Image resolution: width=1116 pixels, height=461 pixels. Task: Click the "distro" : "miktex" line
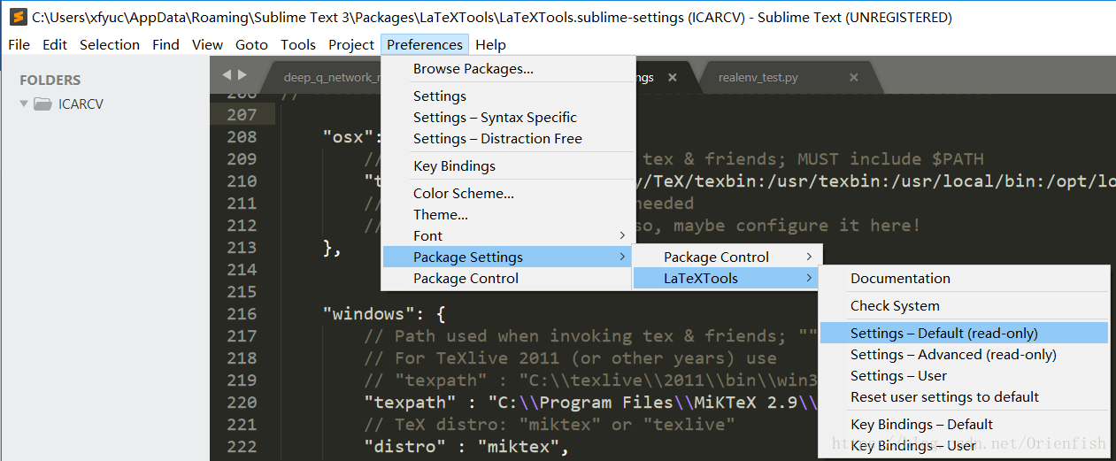click(x=466, y=446)
